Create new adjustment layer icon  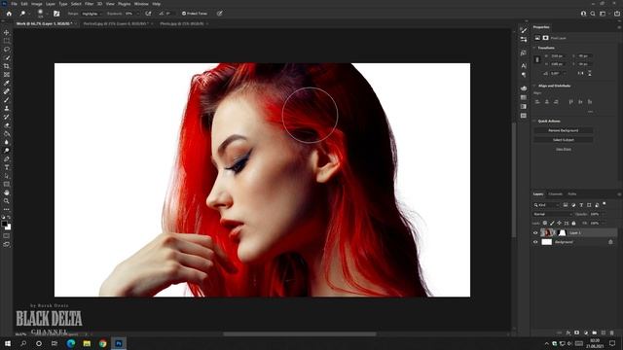586,332
